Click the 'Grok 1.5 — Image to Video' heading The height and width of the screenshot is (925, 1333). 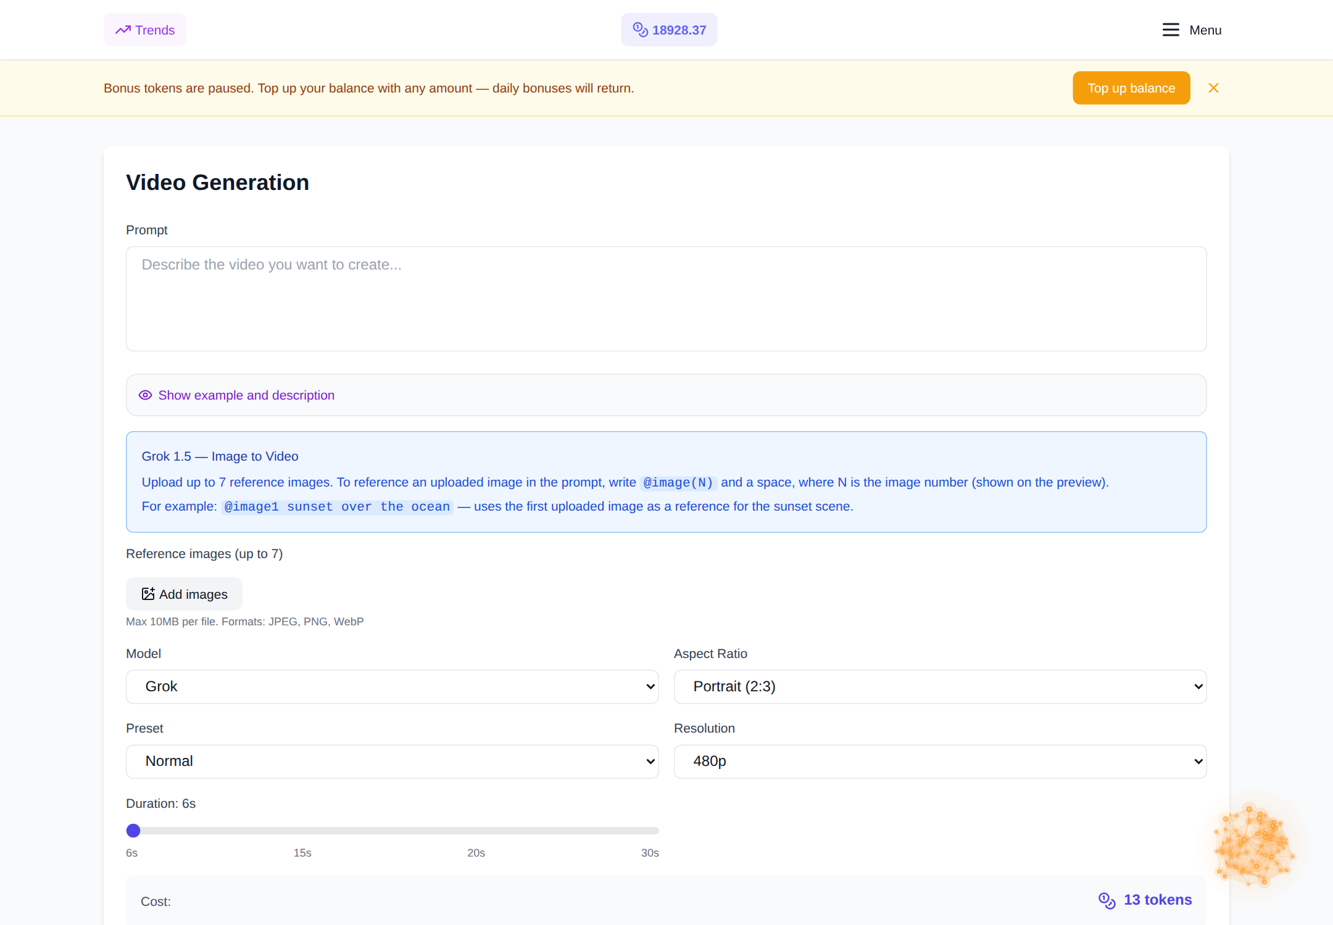click(x=220, y=456)
